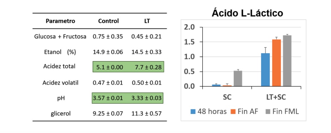Click the Etanol (%) control value 14.9 ± 0.06
The height and width of the screenshot is (133, 331).
click(108, 52)
